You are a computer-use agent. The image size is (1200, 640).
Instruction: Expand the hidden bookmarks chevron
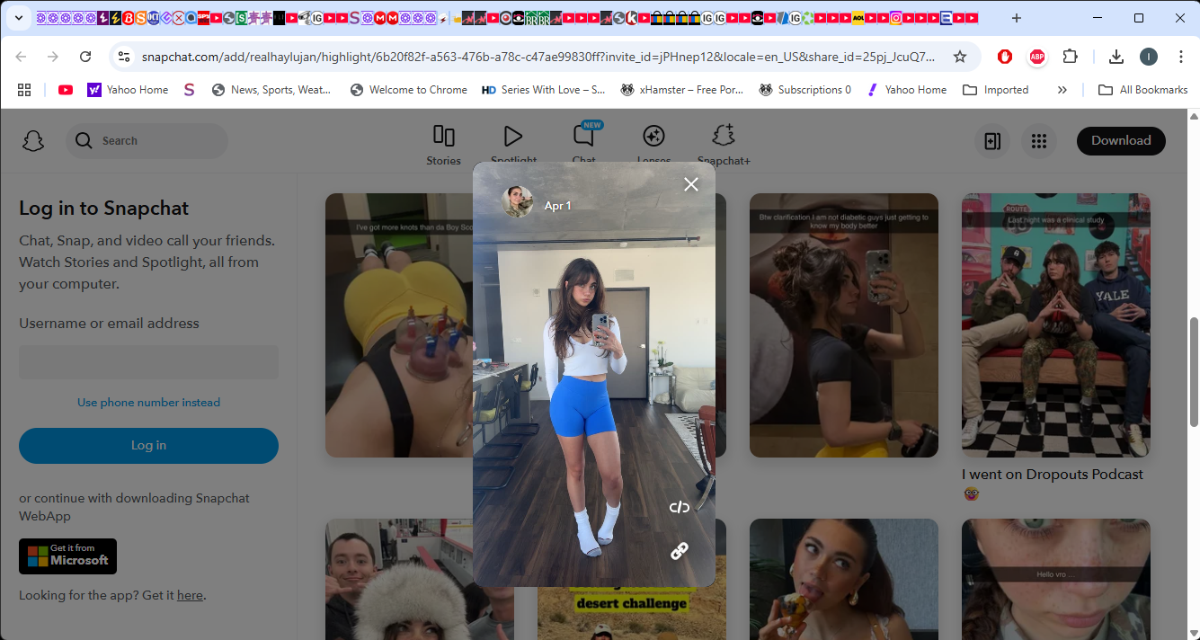click(1062, 90)
